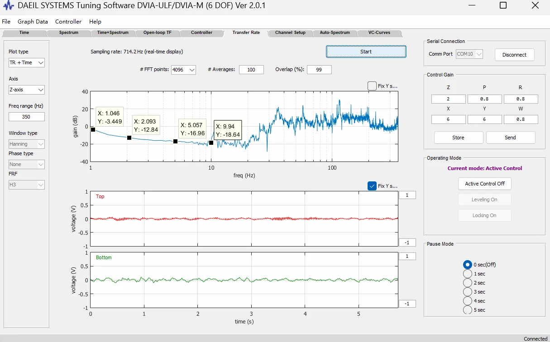This screenshot has width=550, height=342.
Task: Click the P gain input field
Action: (x=484, y=99)
